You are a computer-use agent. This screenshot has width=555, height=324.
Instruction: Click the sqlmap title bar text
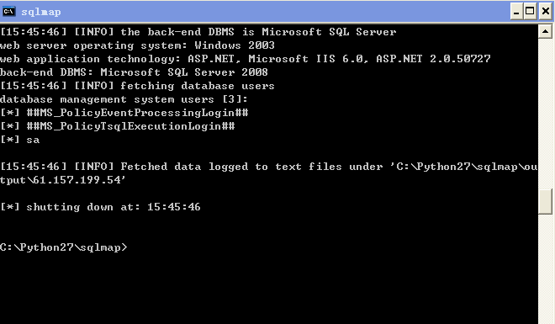point(41,12)
